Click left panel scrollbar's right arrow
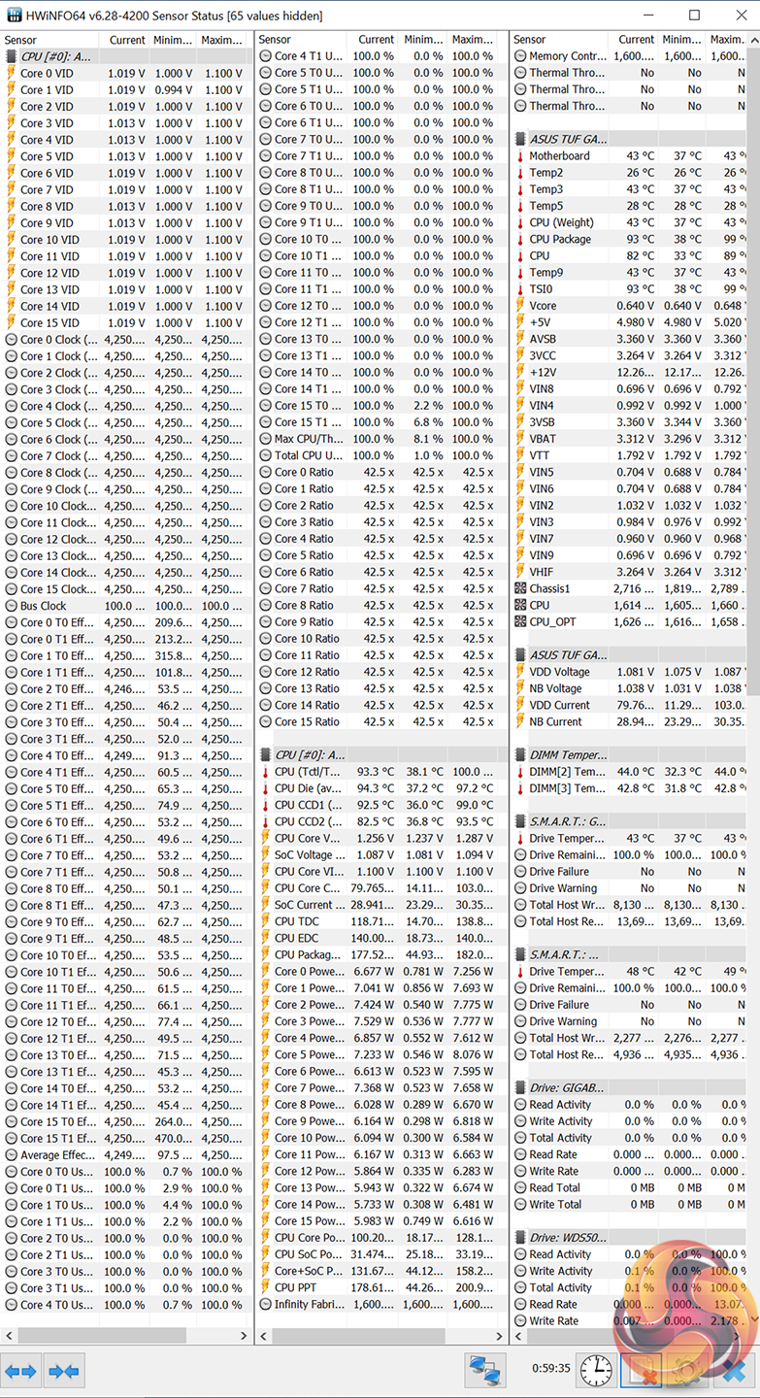This screenshot has height=1398, width=760. 244,1336
